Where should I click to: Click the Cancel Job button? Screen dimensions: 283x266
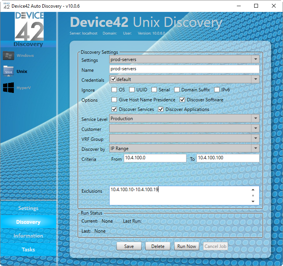215,246
